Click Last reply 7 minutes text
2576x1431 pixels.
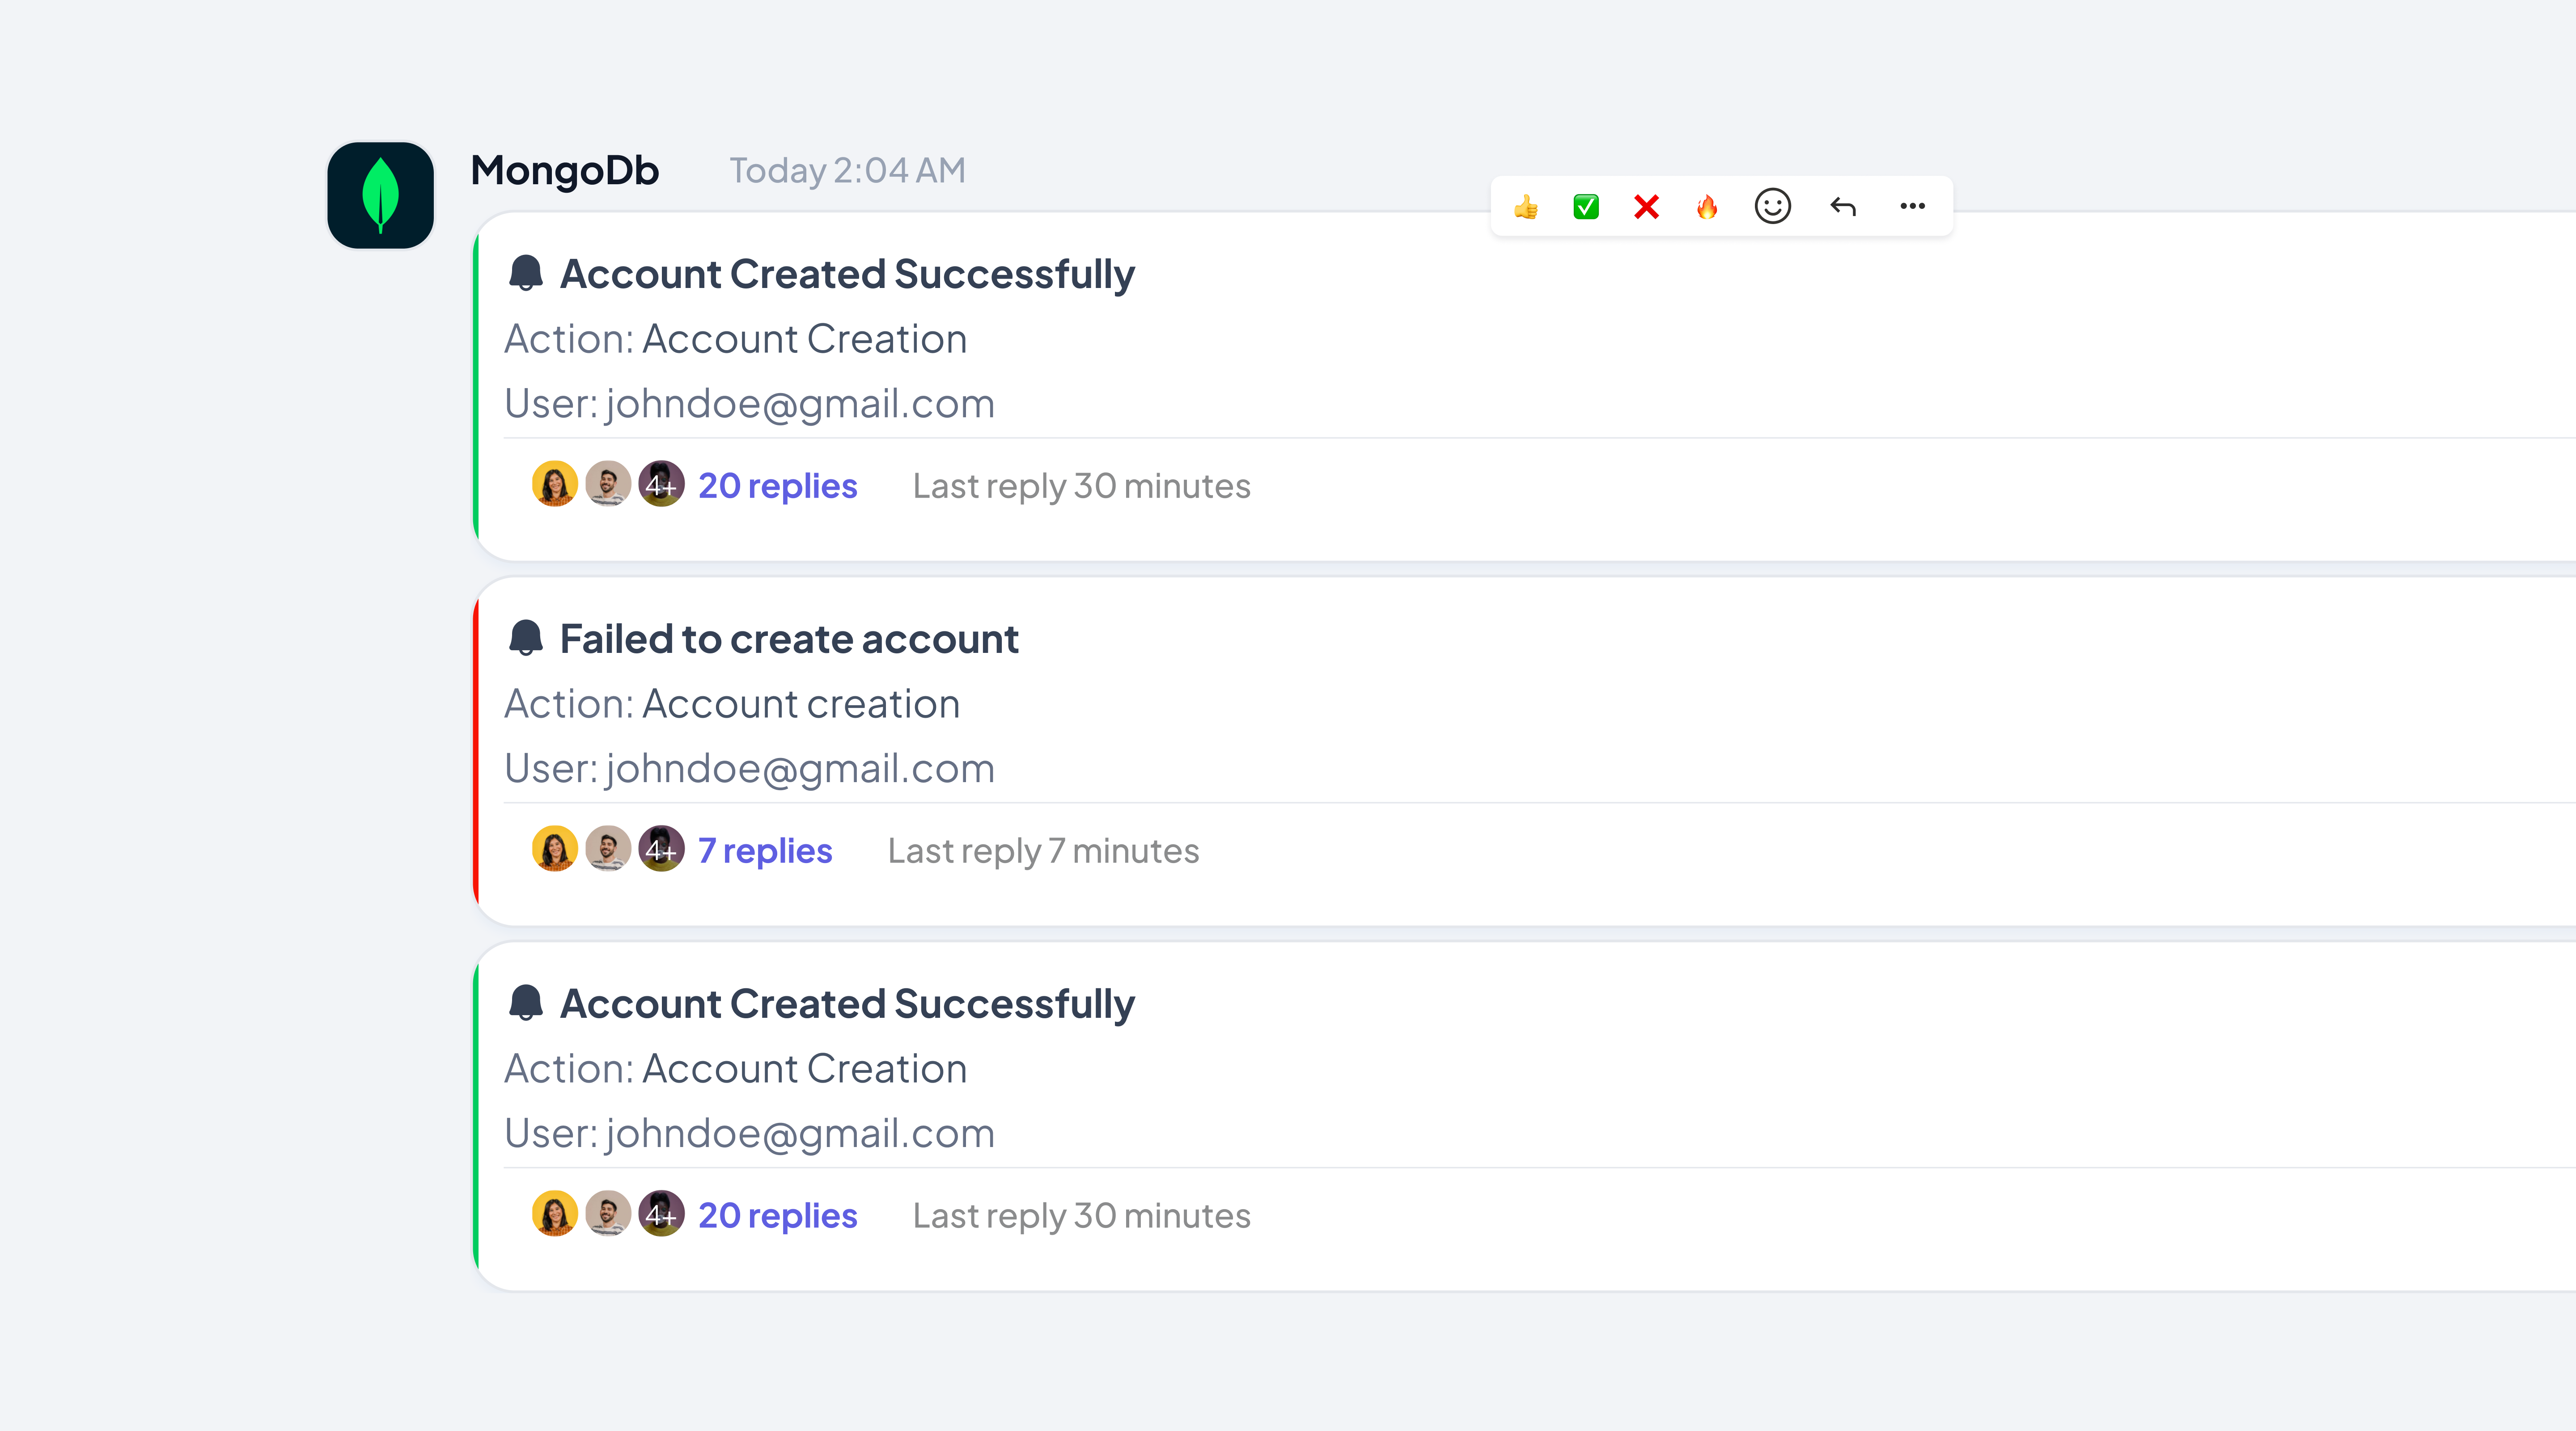coord(1043,851)
